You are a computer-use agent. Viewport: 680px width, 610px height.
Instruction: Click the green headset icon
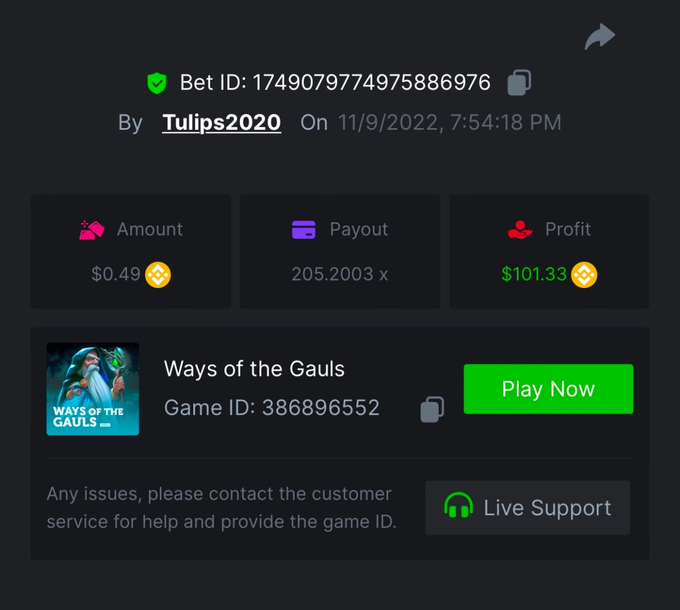coord(458,506)
